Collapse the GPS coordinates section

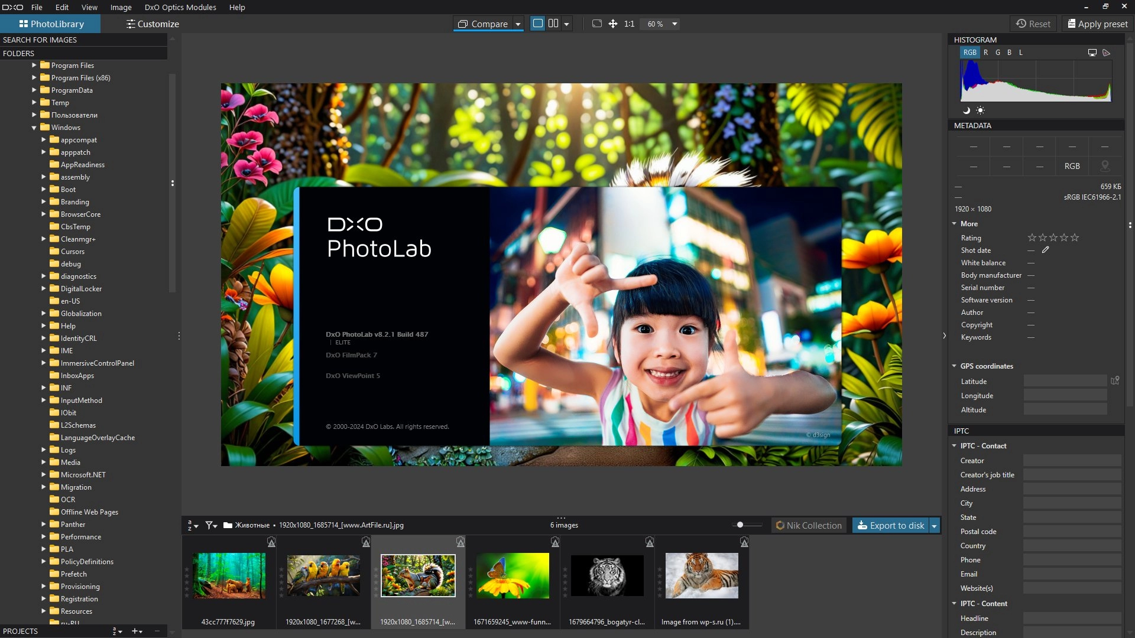coord(954,366)
